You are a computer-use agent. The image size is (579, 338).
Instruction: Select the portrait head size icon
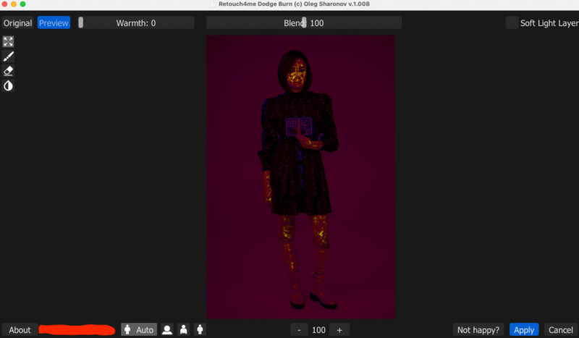pyautogui.click(x=167, y=329)
